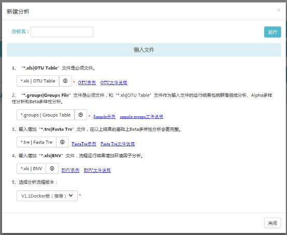Open the V1.1Docker version dropdown
This screenshot has width=287, height=235.
click(47, 196)
